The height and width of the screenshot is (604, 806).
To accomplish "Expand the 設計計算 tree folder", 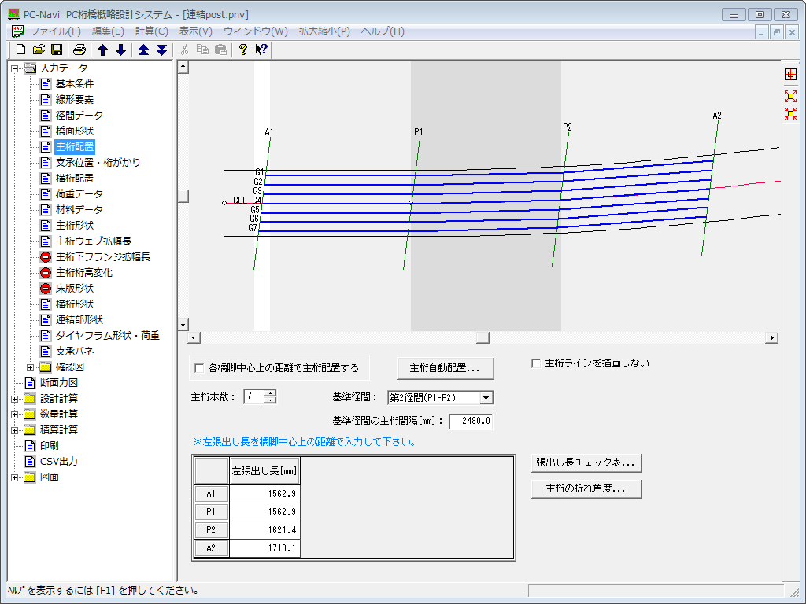I will [15, 398].
